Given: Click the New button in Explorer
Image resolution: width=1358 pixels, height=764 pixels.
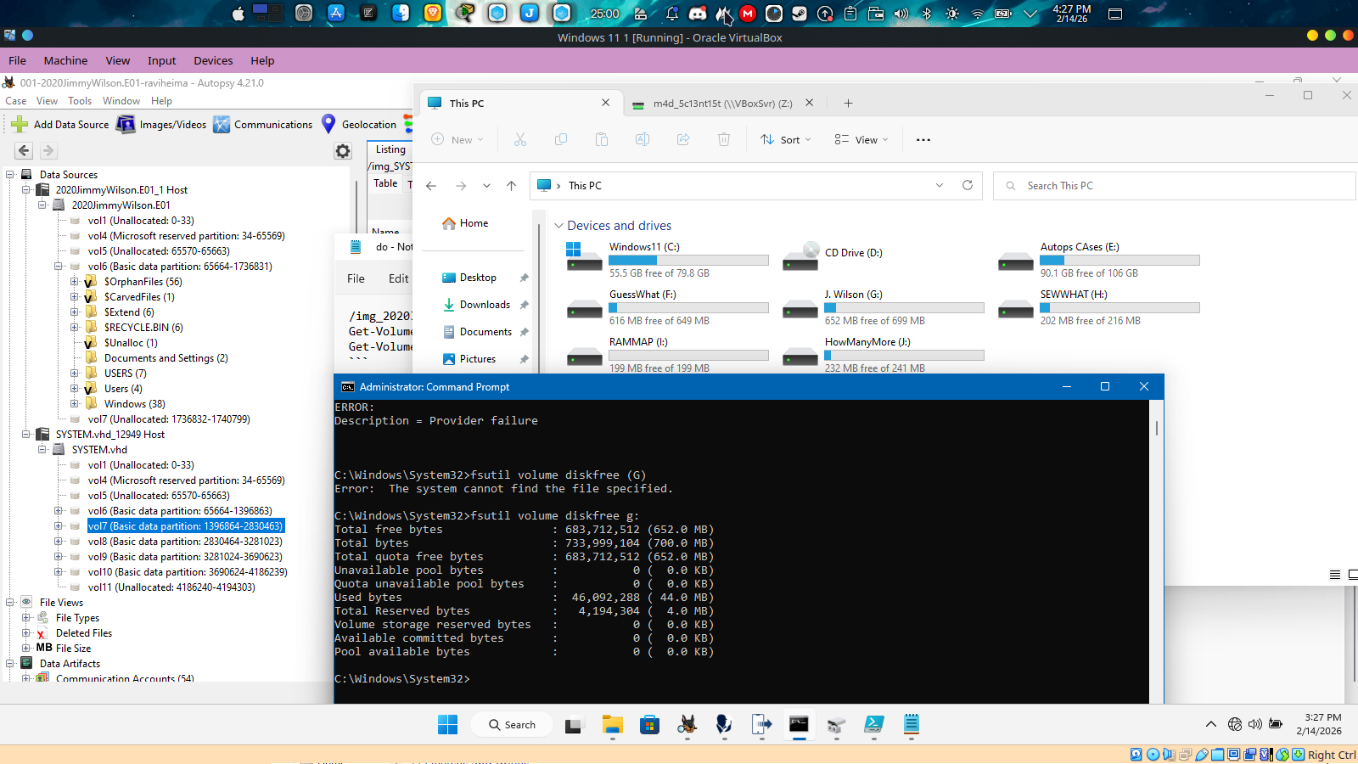Looking at the screenshot, I should pyautogui.click(x=457, y=139).
